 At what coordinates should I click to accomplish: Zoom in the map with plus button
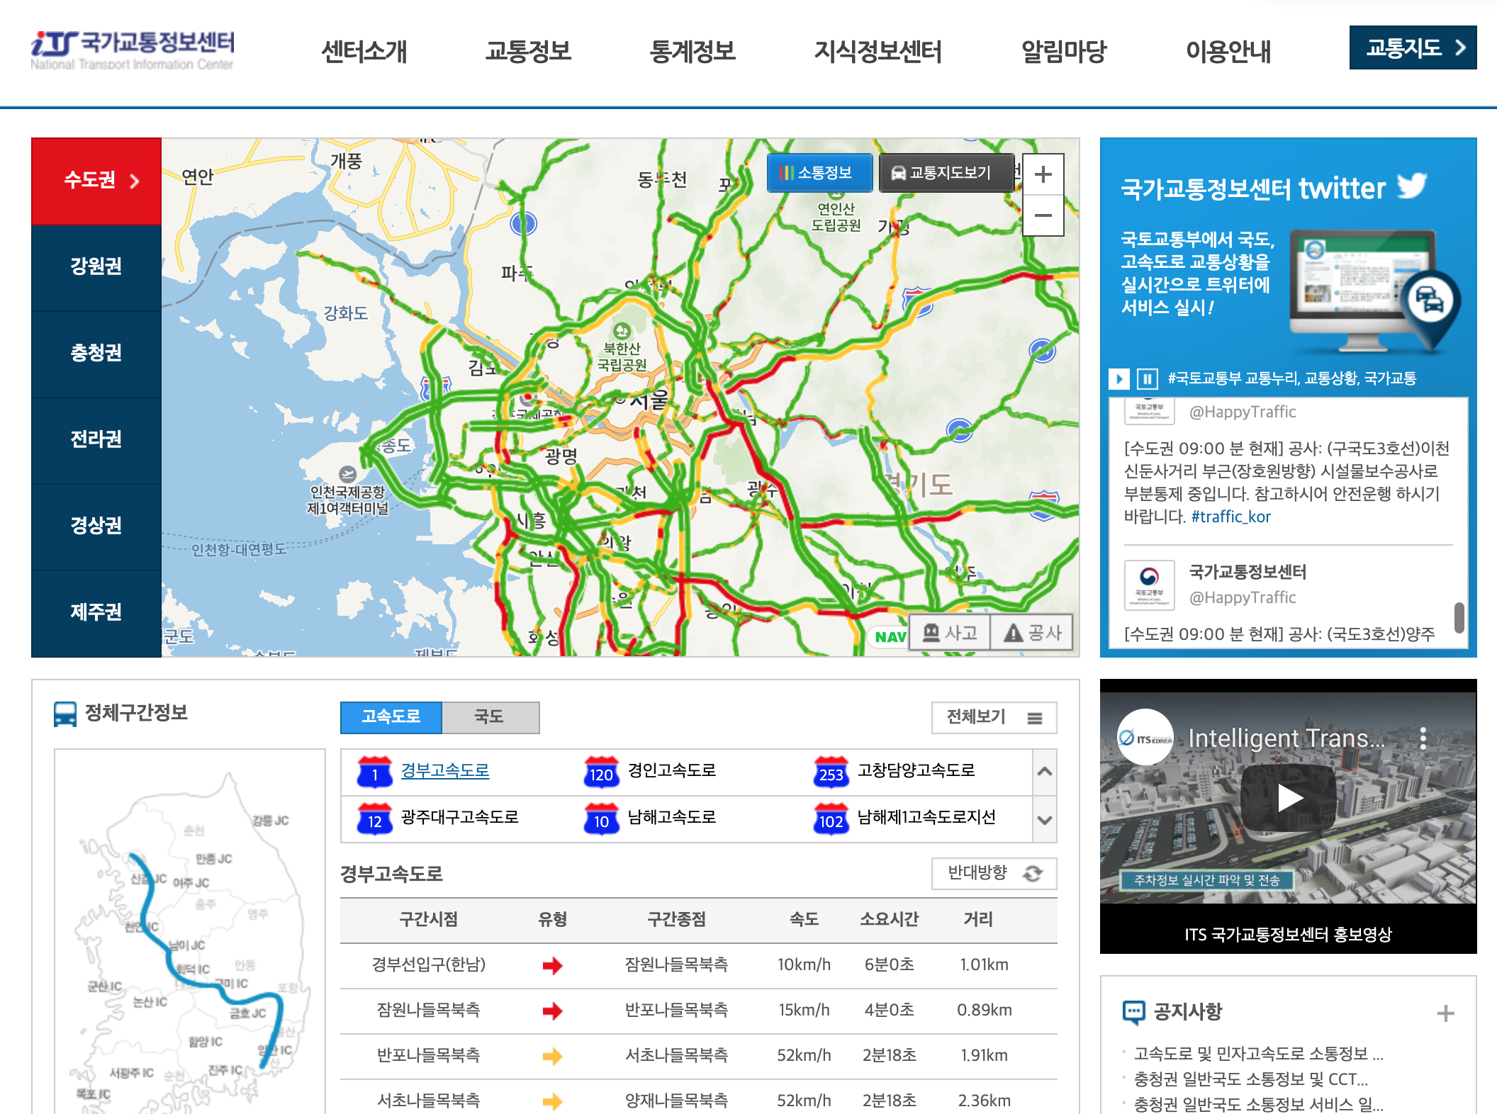click(x=1043, y=174)
